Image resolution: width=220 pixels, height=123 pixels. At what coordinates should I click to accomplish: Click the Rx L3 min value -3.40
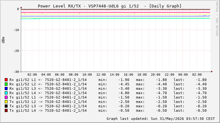(x=124, y=88)
